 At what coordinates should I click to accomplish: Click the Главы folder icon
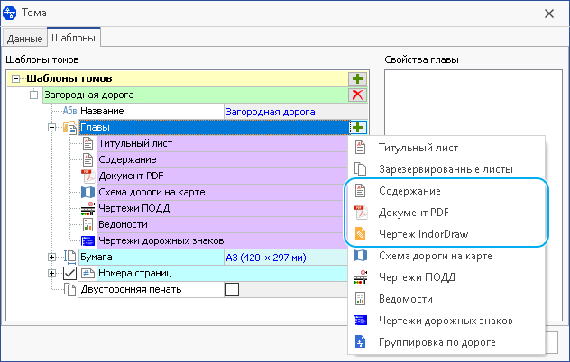tap(70, 128)
